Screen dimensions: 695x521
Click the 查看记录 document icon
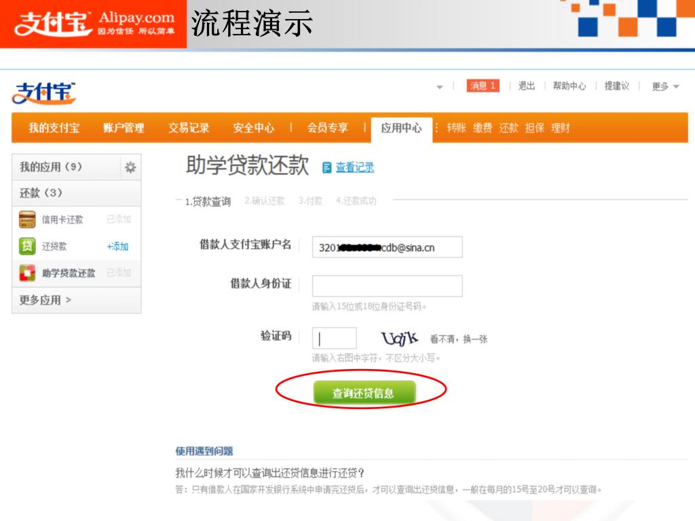pos(327,168)
